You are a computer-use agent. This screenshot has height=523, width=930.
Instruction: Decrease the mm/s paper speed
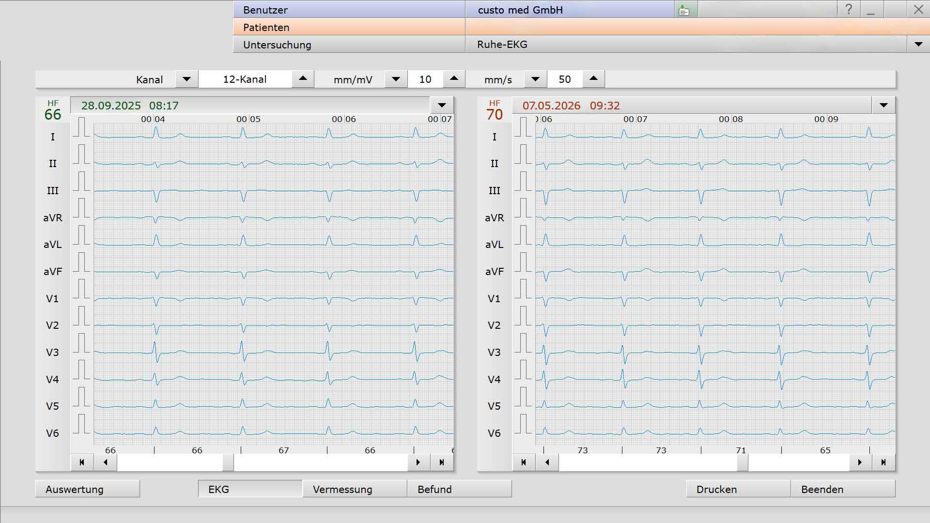coord(535,79)
